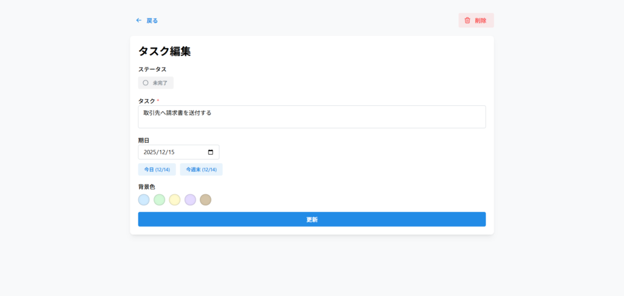This screenshot has height=296, width=624.
Task: Select the year 2025 in date field
Action: pos(150,152)
